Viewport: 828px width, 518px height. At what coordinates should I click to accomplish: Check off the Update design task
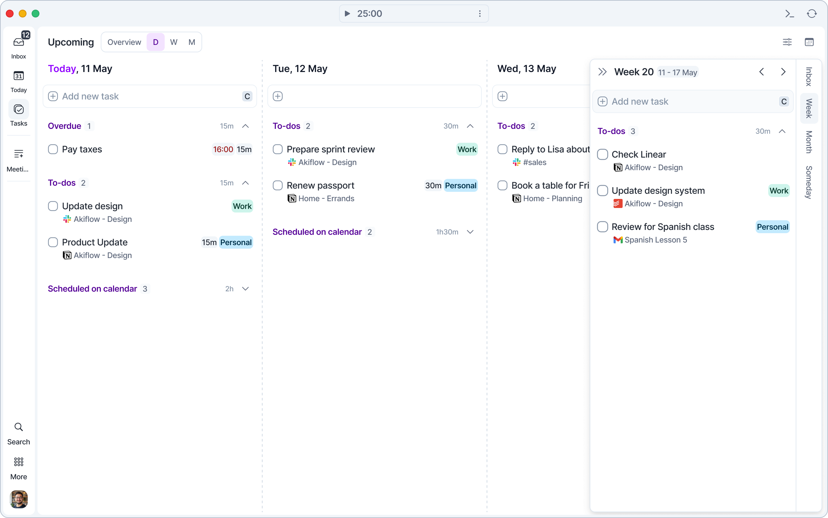point(53,206)
